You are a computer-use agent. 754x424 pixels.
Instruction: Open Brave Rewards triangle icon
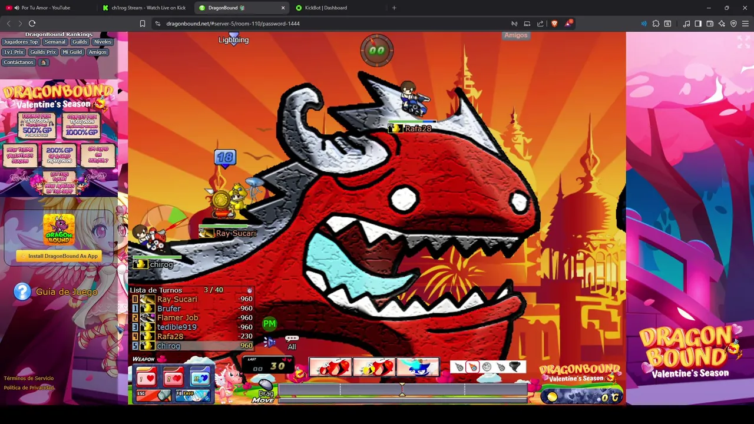[x=568, y=24]
